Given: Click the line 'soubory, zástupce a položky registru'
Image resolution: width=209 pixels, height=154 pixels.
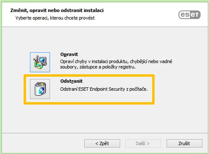Looking at the screenshot, I should 98,67.
